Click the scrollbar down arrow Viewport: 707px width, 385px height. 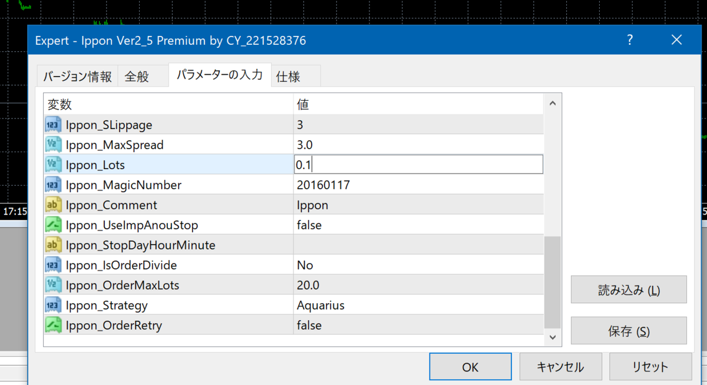tap(553, 337)
